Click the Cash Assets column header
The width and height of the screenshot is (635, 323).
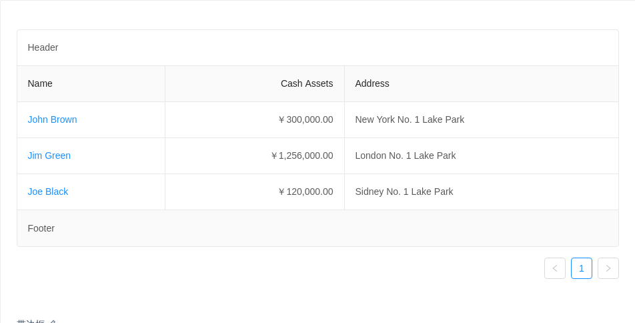coord(255,83)
